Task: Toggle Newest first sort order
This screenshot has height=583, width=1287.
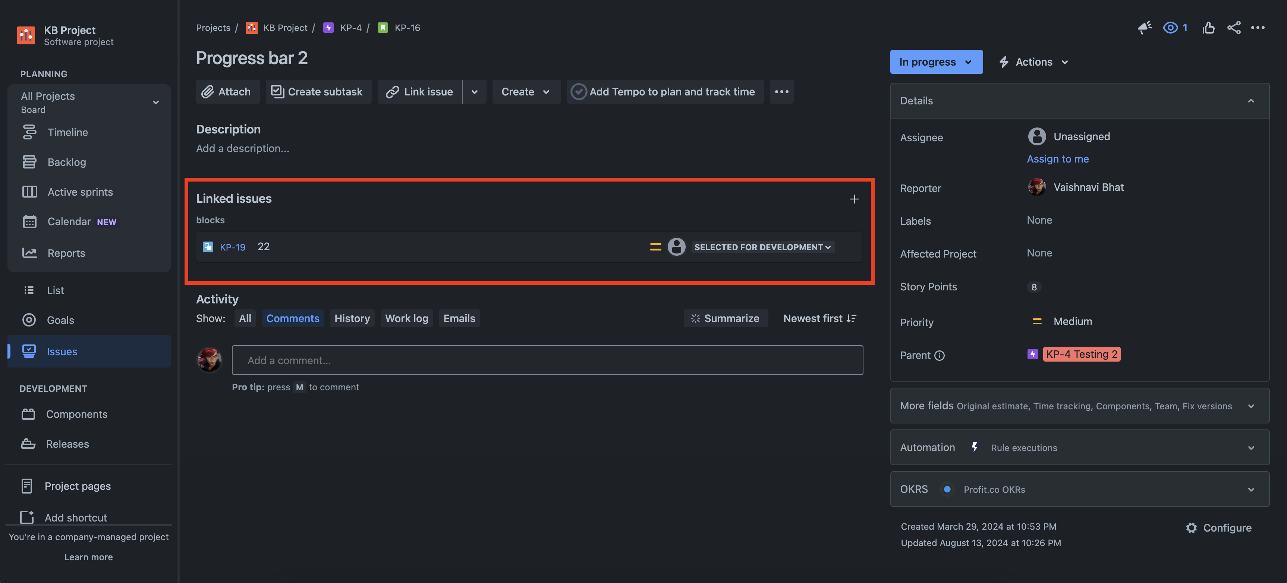Action: click(819, 318)
